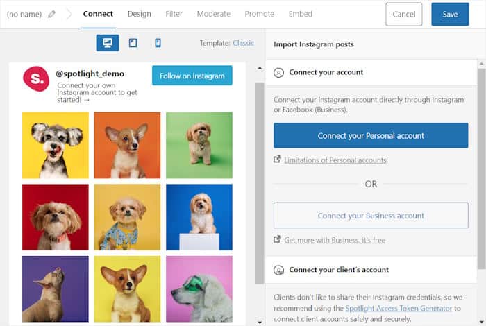Image resolution: width=486 pixels, height=326 pixels.
Task: Click preview pane scrollbar down arrow
Action: [260, 323]
